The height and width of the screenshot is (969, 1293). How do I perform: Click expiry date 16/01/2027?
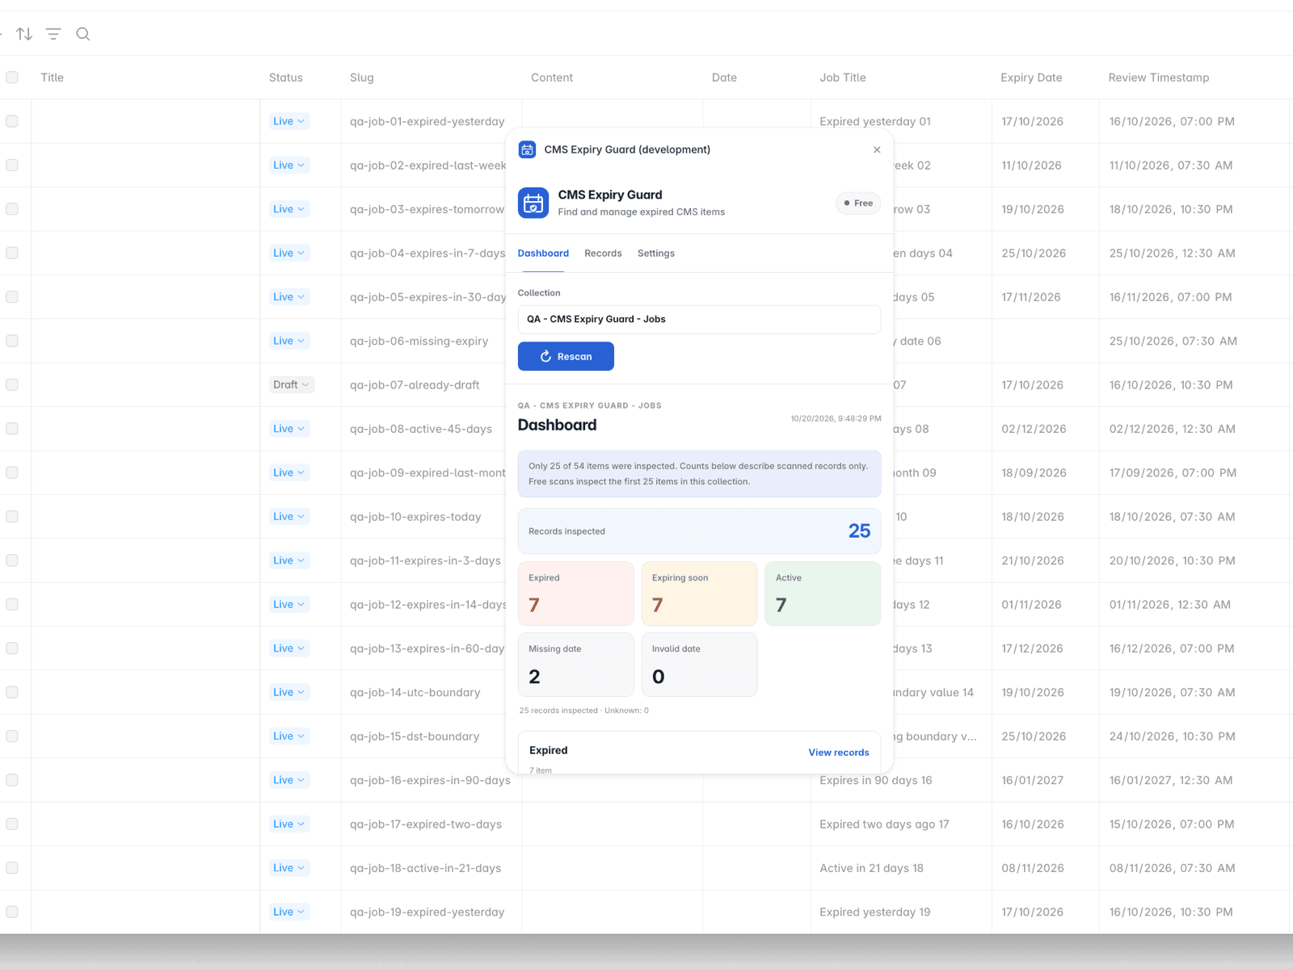(1033, 780)
